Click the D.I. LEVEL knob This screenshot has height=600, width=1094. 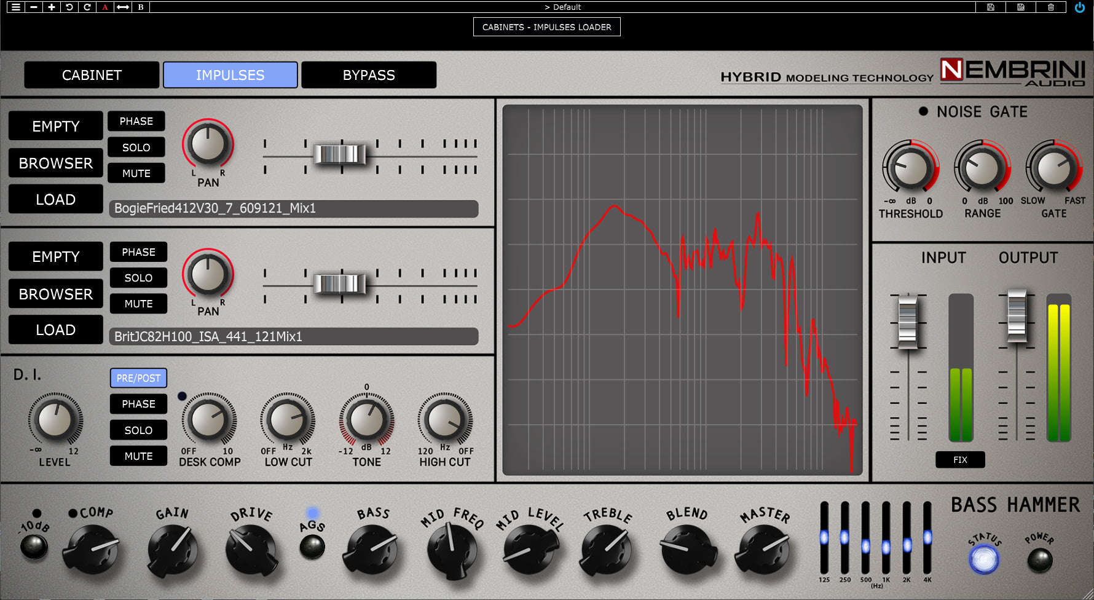coord(55,420)
